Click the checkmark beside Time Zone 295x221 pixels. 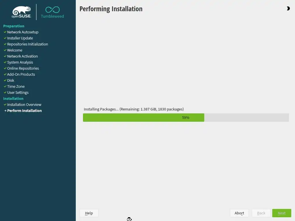coord(5,86)
